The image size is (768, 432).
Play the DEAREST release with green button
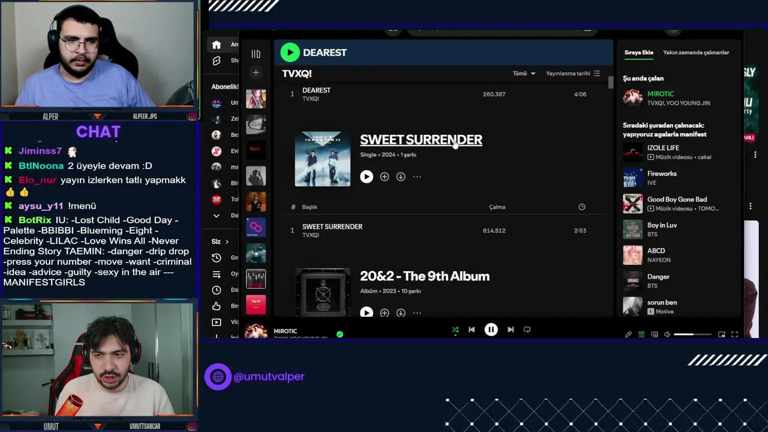(290, 53)
